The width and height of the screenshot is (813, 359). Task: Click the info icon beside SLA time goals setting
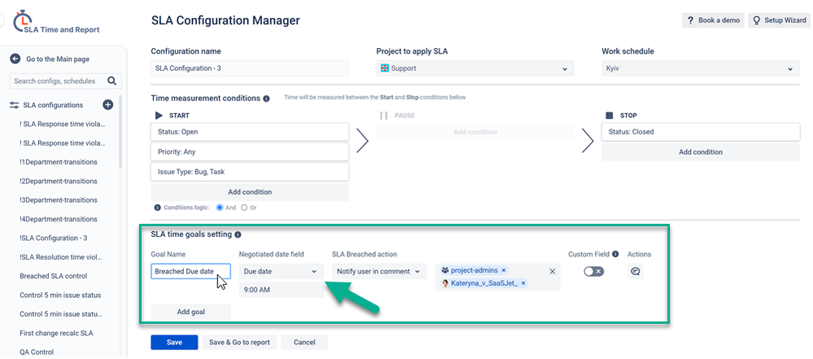(x=238, y=234)
